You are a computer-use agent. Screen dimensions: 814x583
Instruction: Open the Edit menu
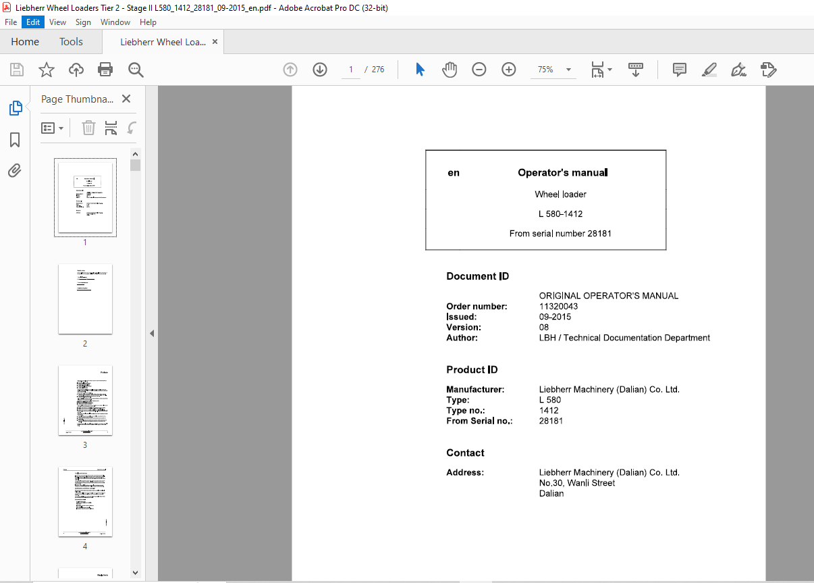[33, 22]
